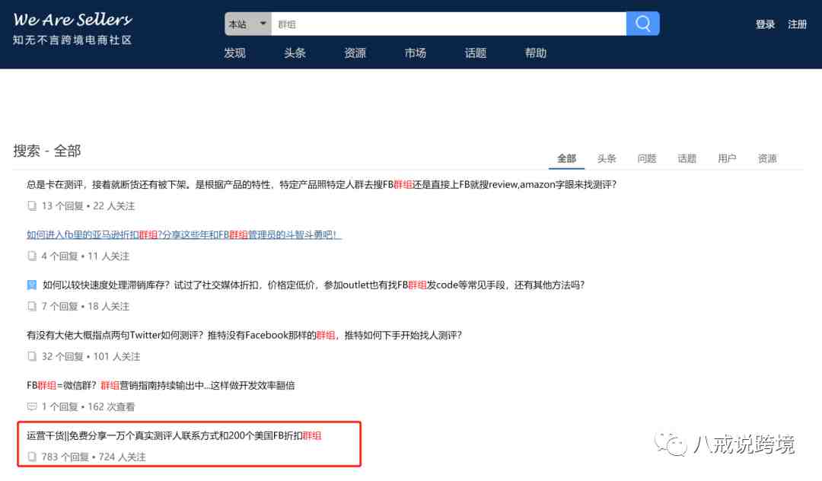Open result FB群组=微信群 营销指南
The width and height of the screenshot is (822, 481).
pos(161,386)
